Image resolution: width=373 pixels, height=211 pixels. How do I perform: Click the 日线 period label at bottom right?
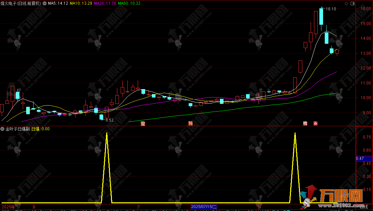pyautogui.click(x=364, y=207)
